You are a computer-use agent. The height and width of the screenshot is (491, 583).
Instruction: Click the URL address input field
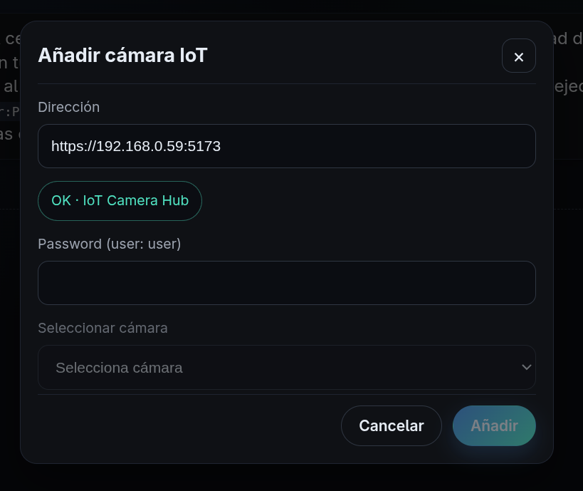(287, 146)
